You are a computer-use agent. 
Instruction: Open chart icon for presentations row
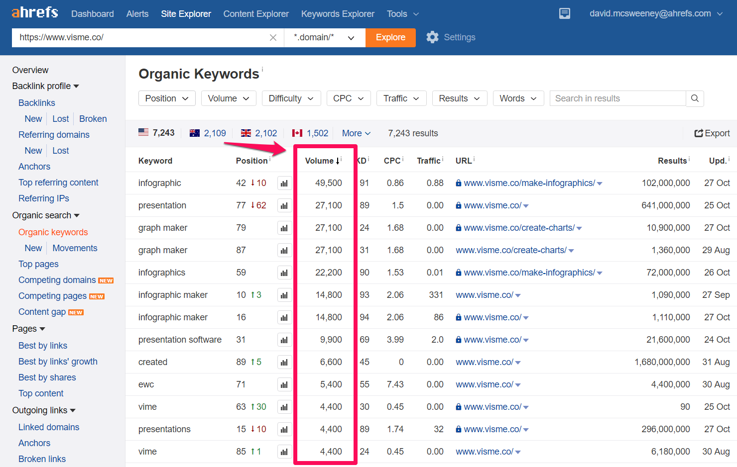click(x=284, y=429)
